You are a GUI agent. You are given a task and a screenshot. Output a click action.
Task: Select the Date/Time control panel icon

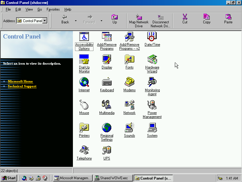pyautogui.click(x=152, y=37)
